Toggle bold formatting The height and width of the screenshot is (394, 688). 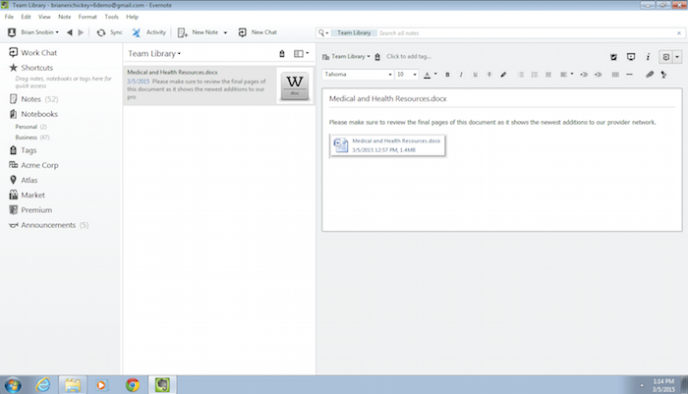447,75
